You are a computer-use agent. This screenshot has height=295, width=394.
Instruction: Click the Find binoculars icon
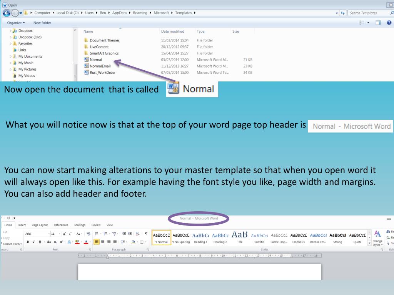[388, 232]
